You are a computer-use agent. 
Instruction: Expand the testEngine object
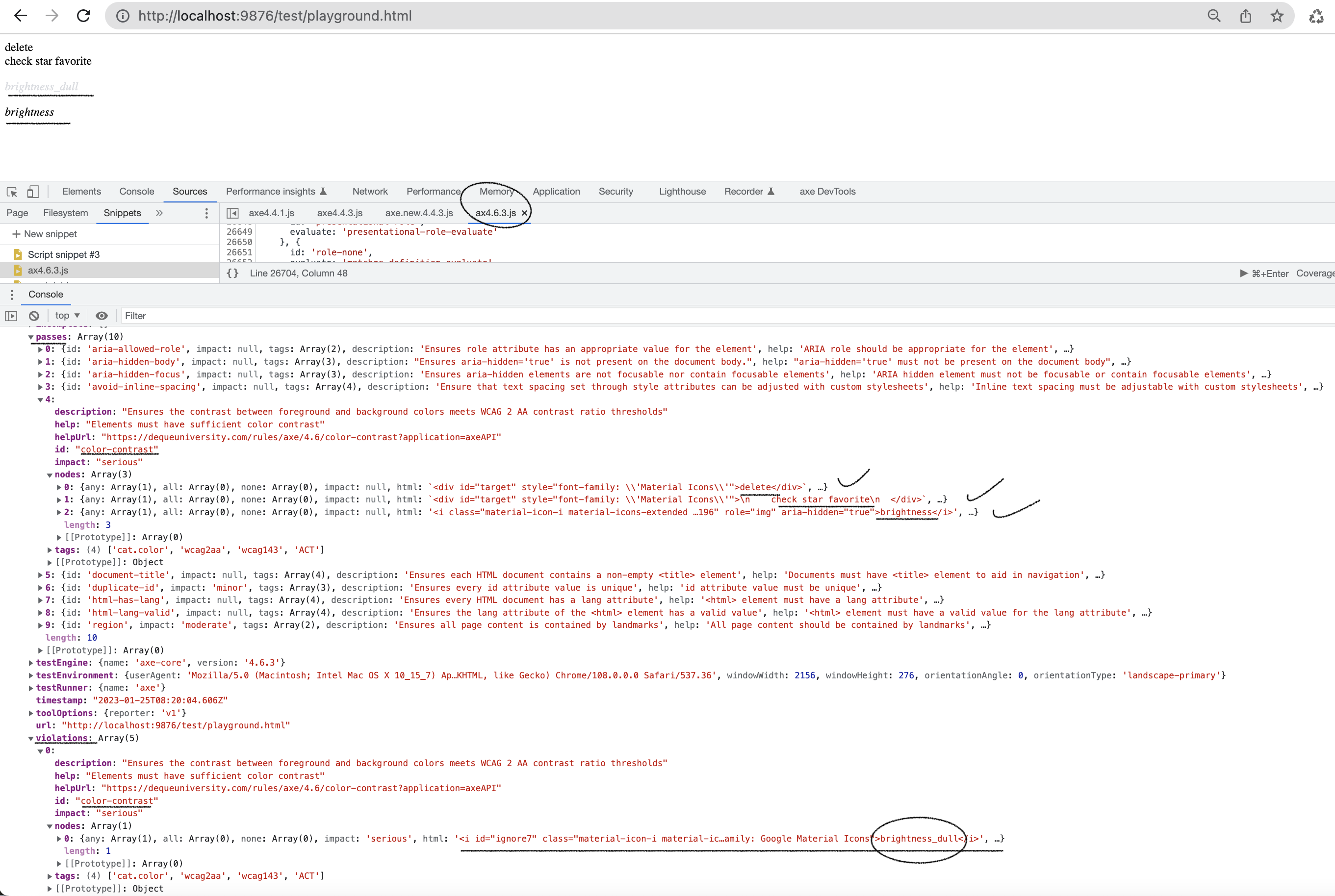(30, 663)
